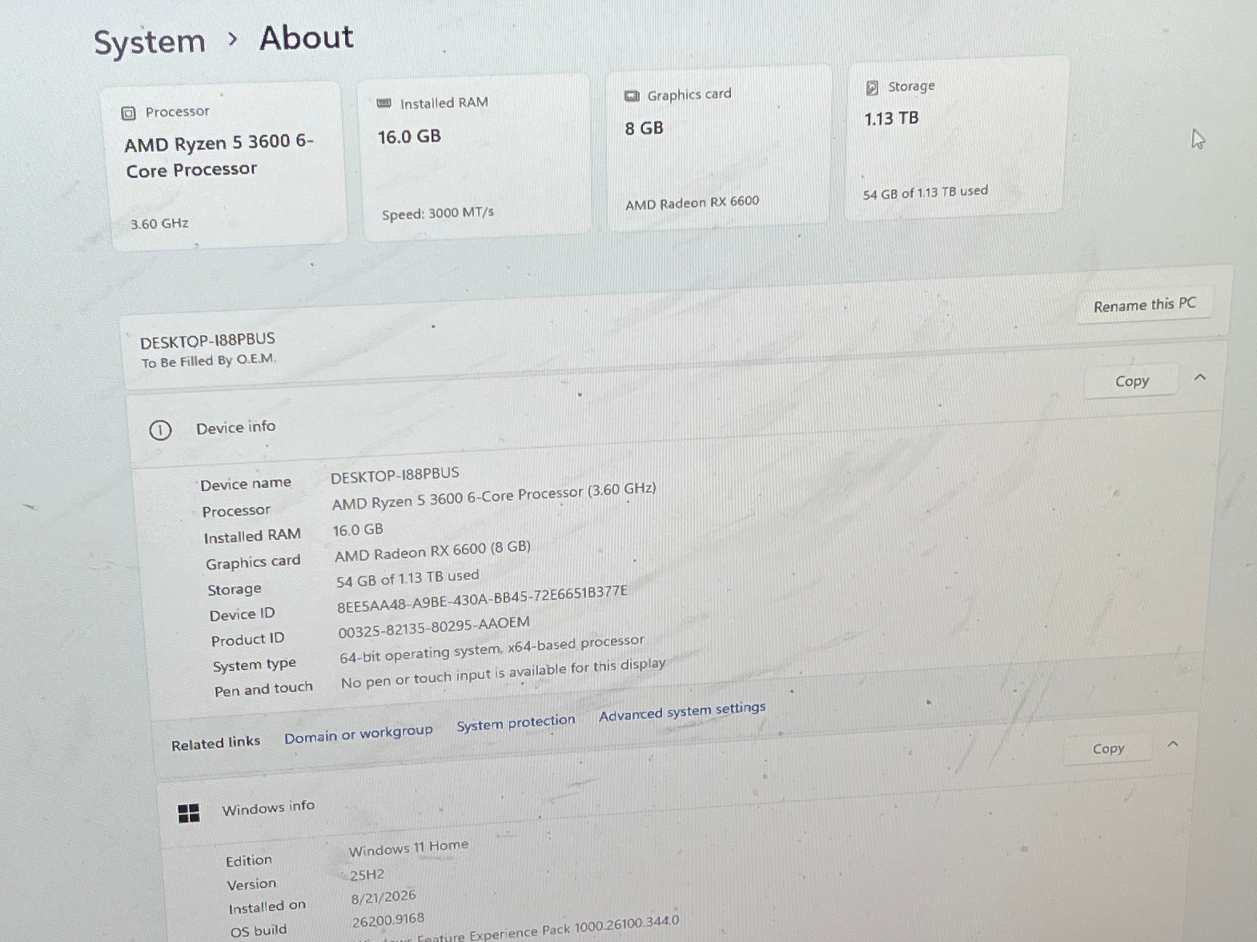Click the Version value 25H2
The height and width of the screenshot is (942, 1257).
coord(367,875)
